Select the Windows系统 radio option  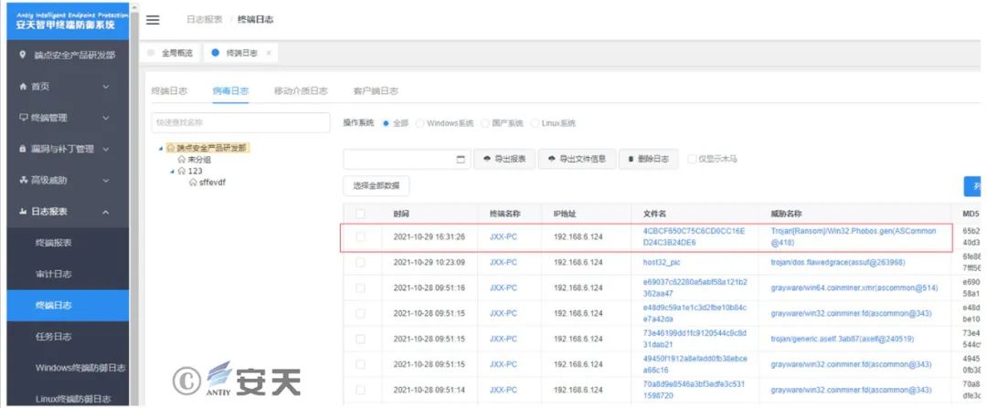click(419, 123)
